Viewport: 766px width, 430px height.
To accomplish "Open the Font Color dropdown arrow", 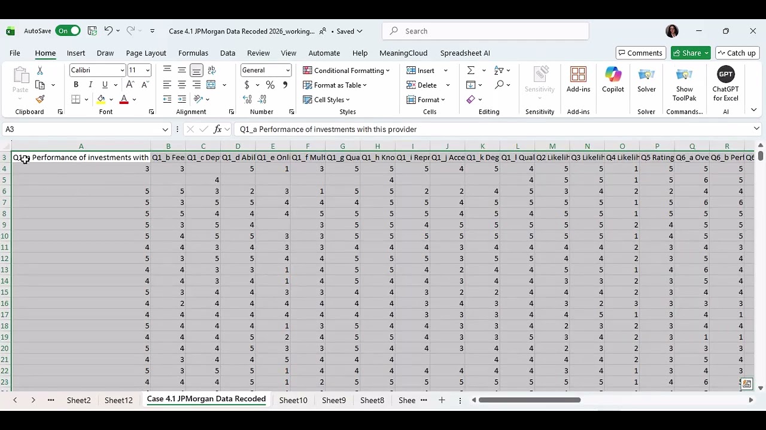I will pyautogui.click(x=134, y=100).
